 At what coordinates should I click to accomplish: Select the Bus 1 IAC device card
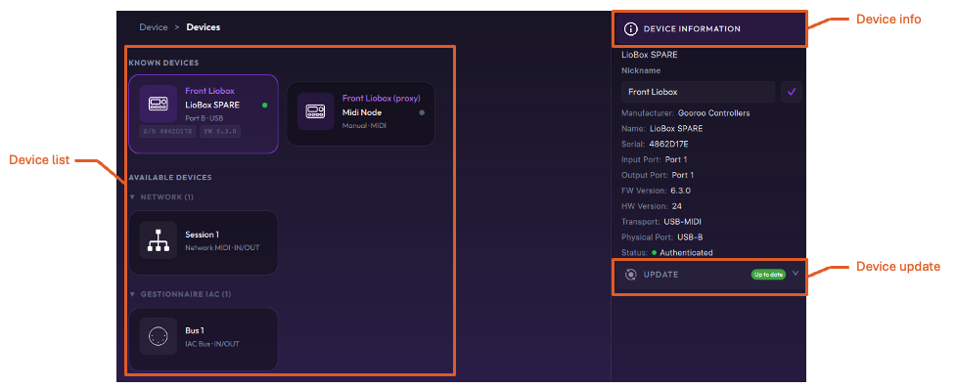(x=204, y=339)
